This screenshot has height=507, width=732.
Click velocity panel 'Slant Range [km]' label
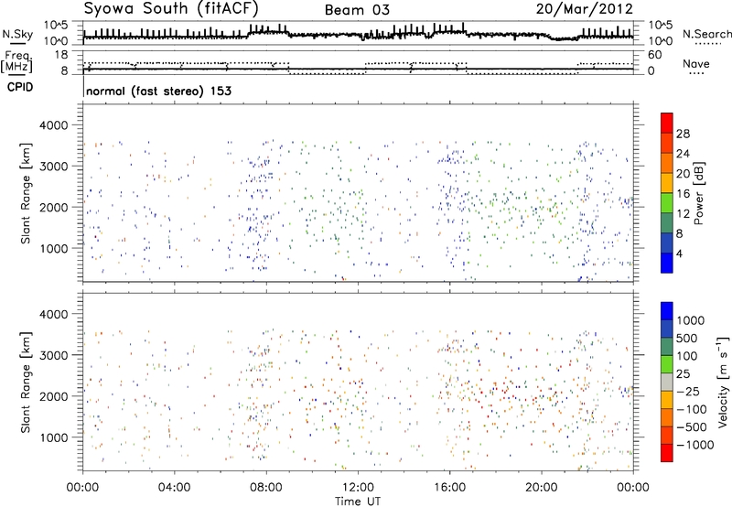(26, 382)
